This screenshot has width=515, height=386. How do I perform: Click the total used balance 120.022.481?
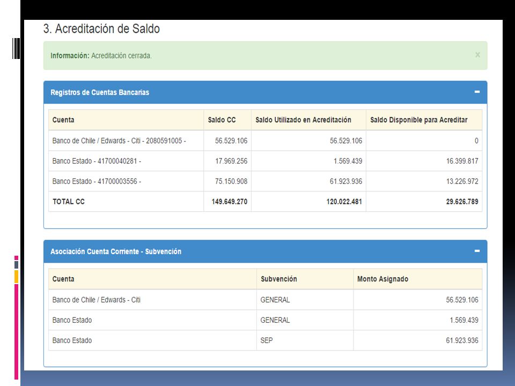coord(344,202)
